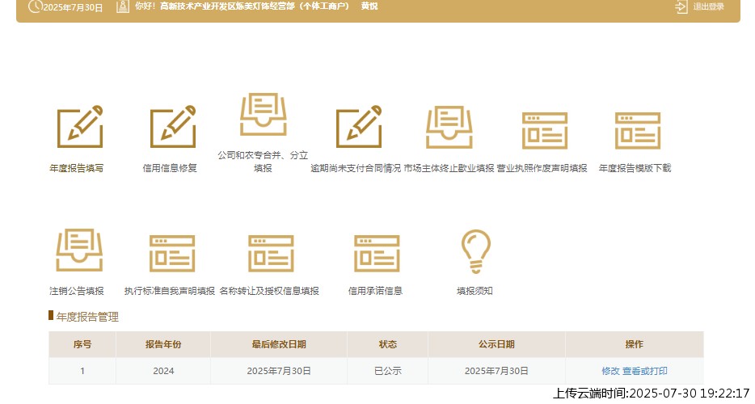Click the 上传云端时间 timestamp text
755x404 pixels.
(x=651, y=393)
